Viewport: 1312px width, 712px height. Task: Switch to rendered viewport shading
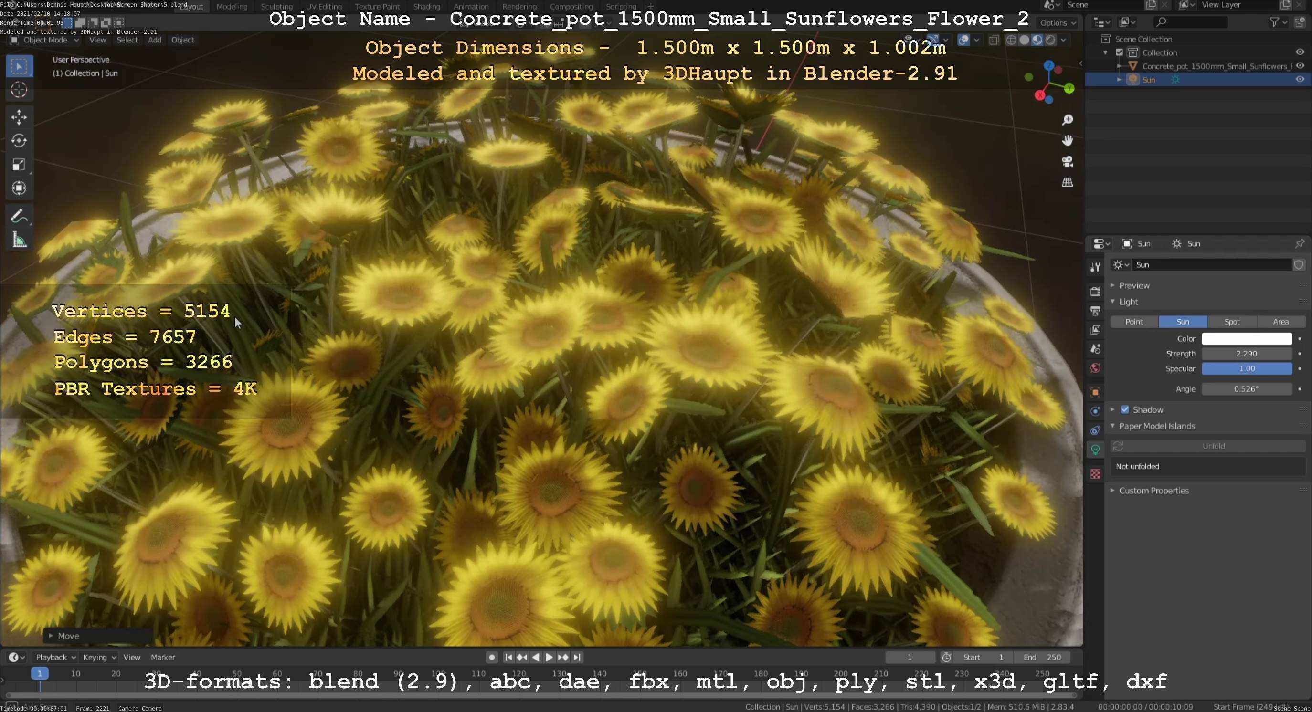1050,40
